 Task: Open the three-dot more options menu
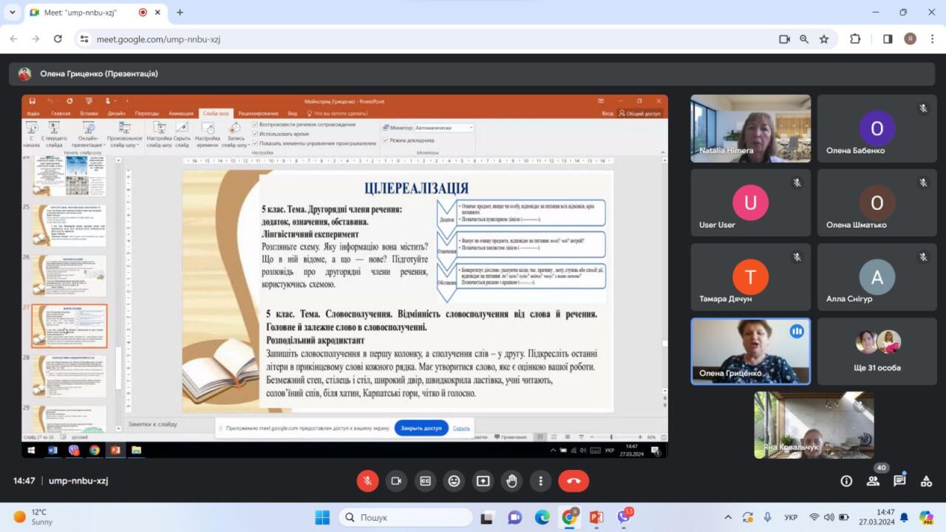(540, 481)
